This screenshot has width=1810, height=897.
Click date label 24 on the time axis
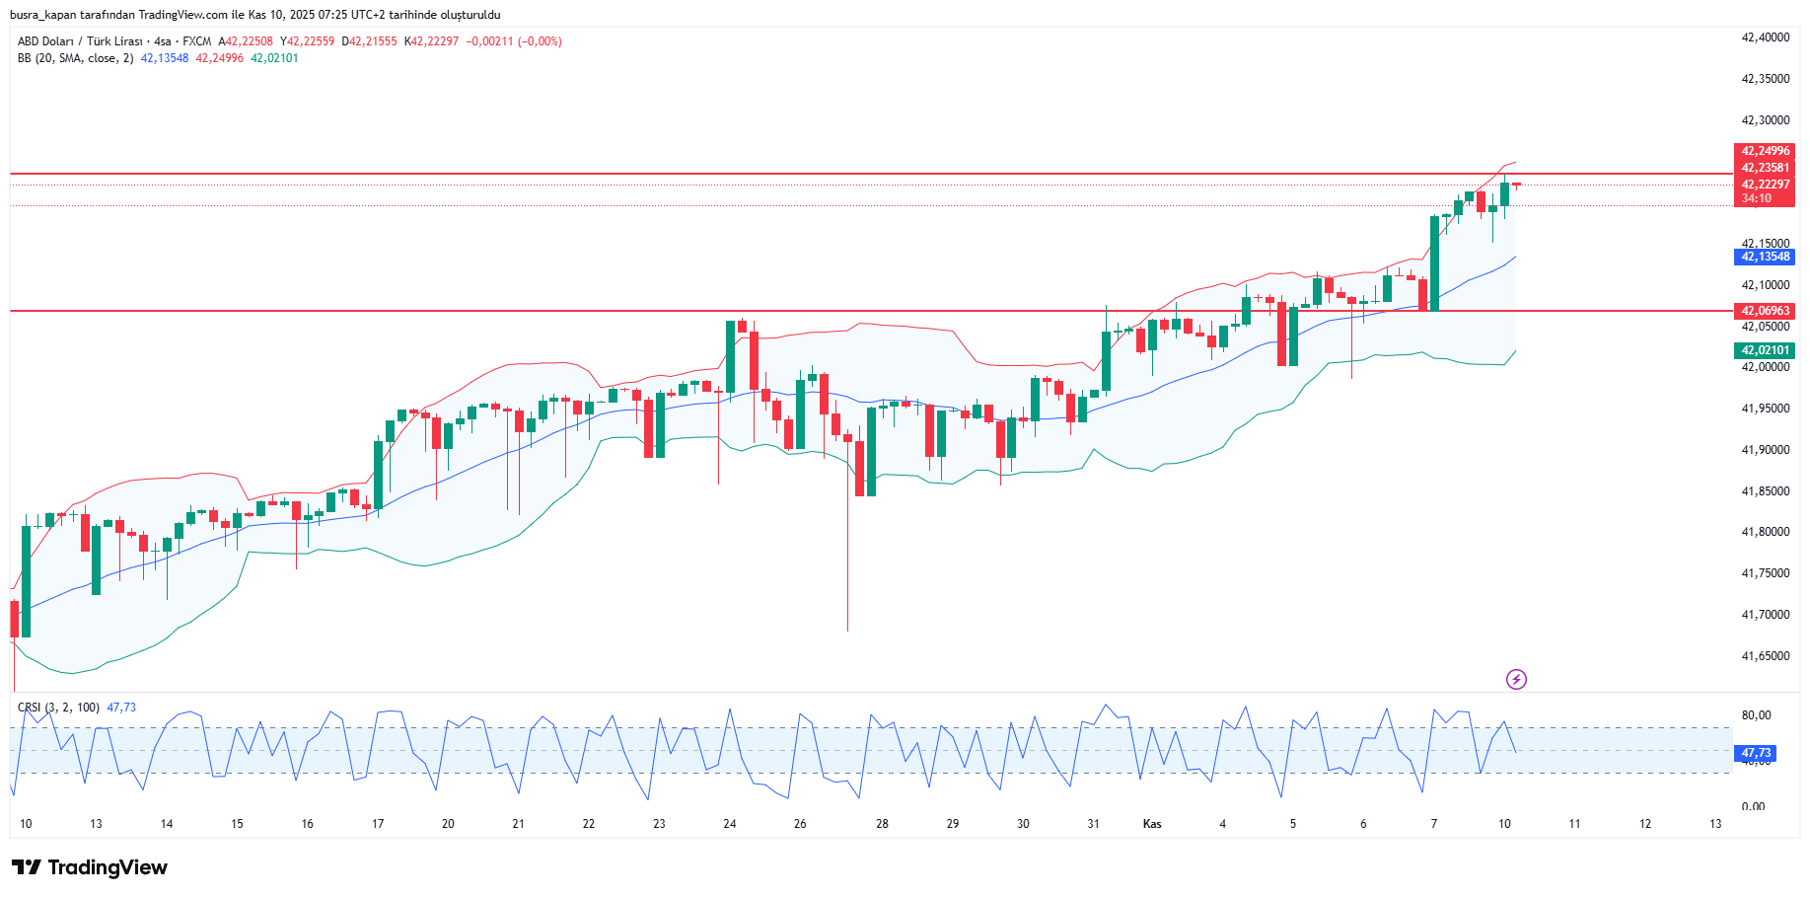point(730,824)
